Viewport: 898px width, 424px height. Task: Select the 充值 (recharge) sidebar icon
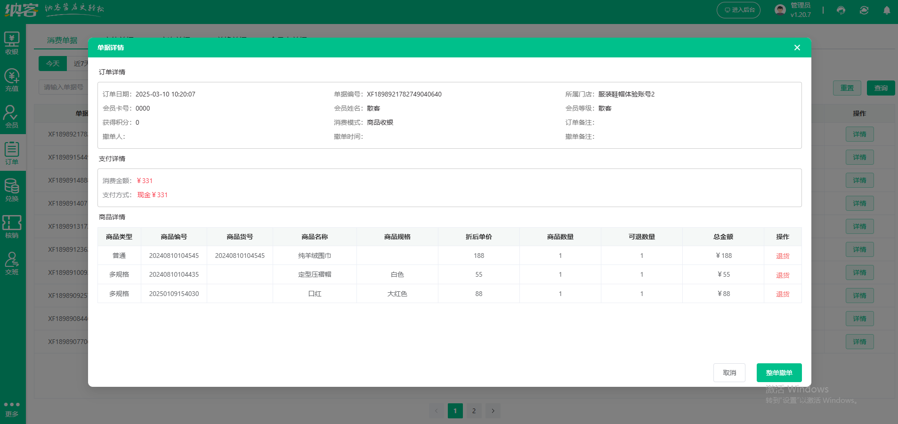pos(12,78)
